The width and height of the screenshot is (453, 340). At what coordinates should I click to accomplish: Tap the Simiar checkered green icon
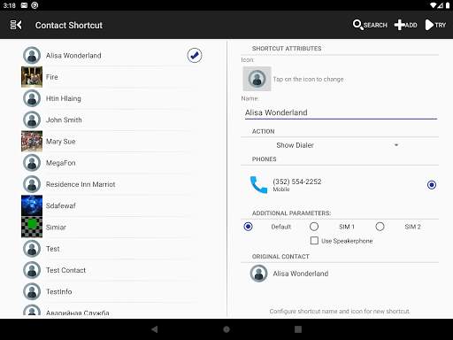pyautogui.click(x=32, y=228)
